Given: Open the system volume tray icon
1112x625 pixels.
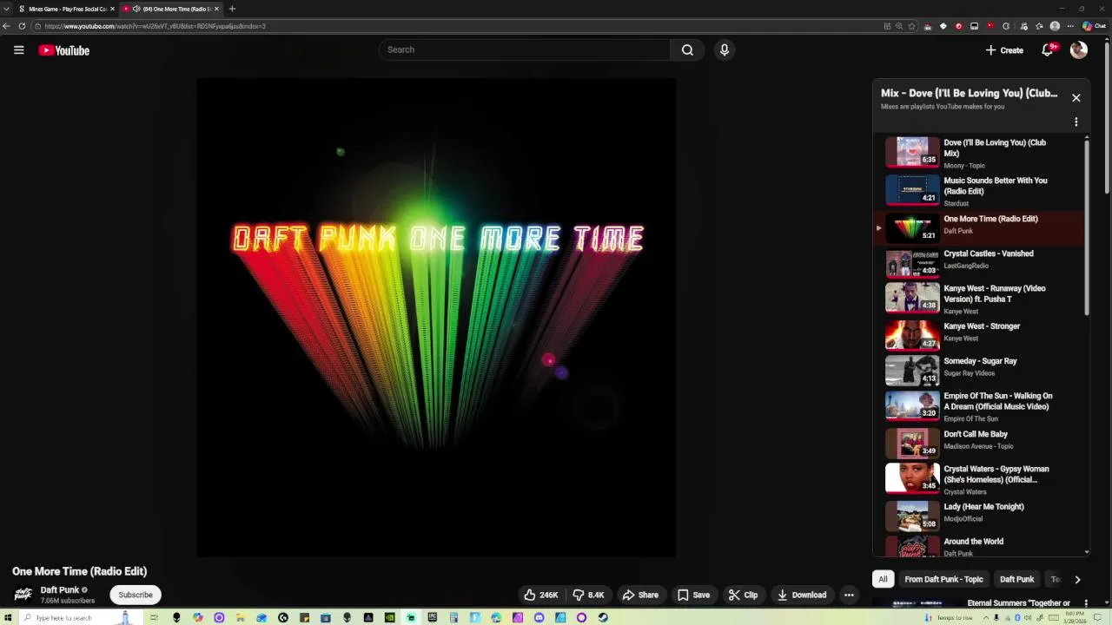Looking at the screenshot, I should pyautogui.click(x=1027, y=617).
